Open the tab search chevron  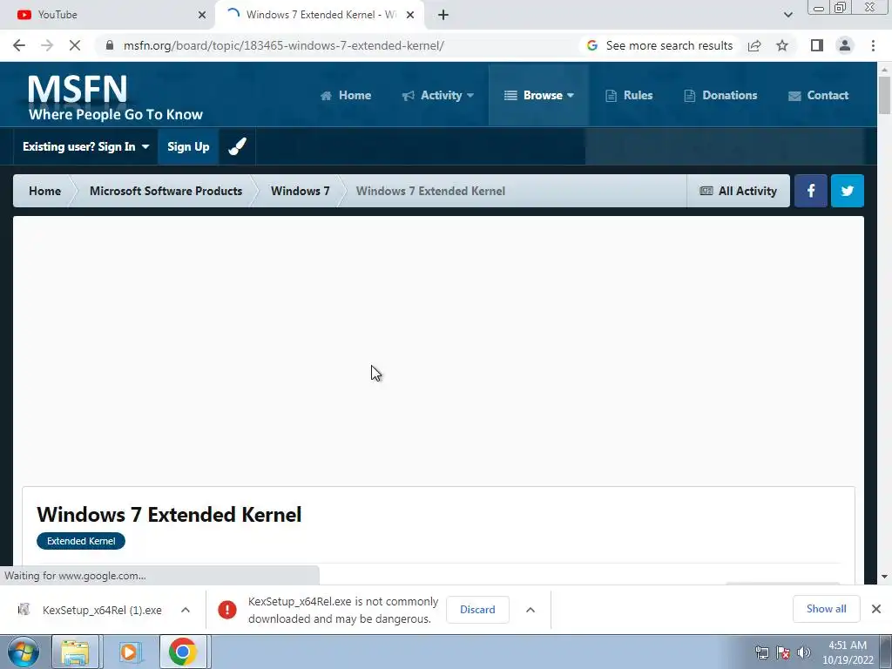(x=787, y=15)
